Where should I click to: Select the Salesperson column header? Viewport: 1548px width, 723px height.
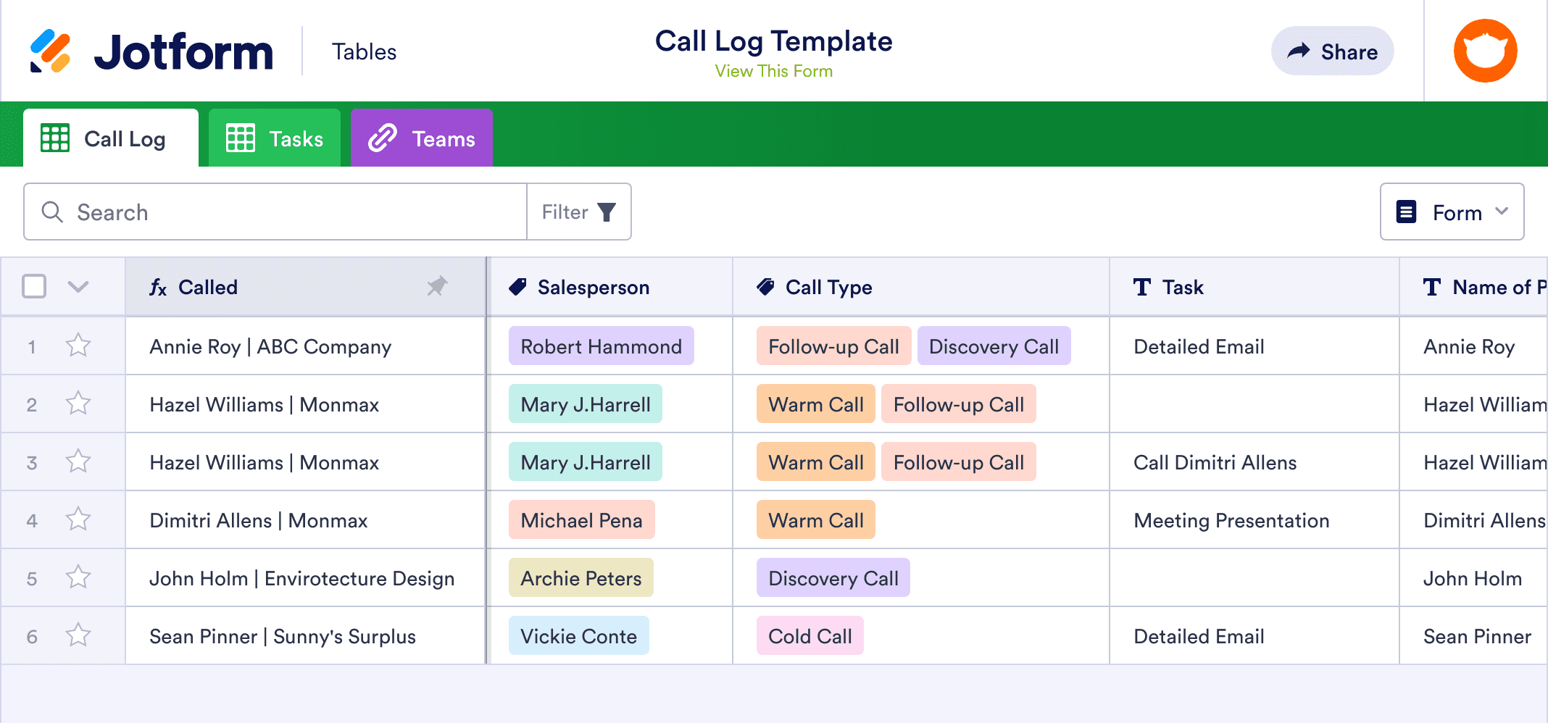click(611, 287)
